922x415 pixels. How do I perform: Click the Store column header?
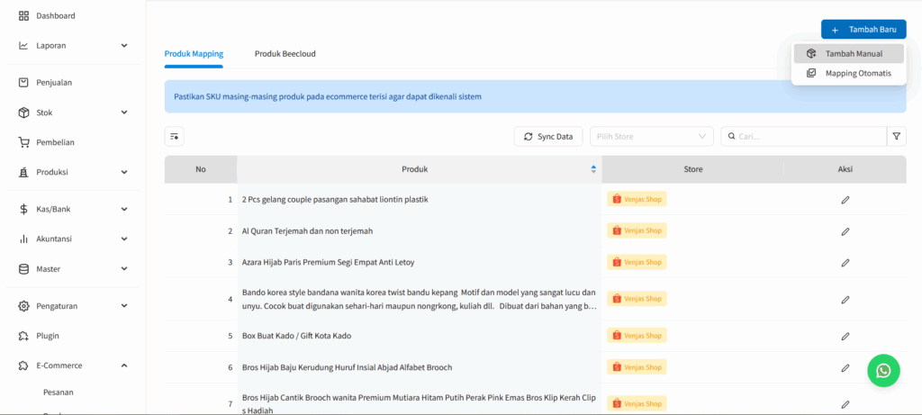point(692,169)
